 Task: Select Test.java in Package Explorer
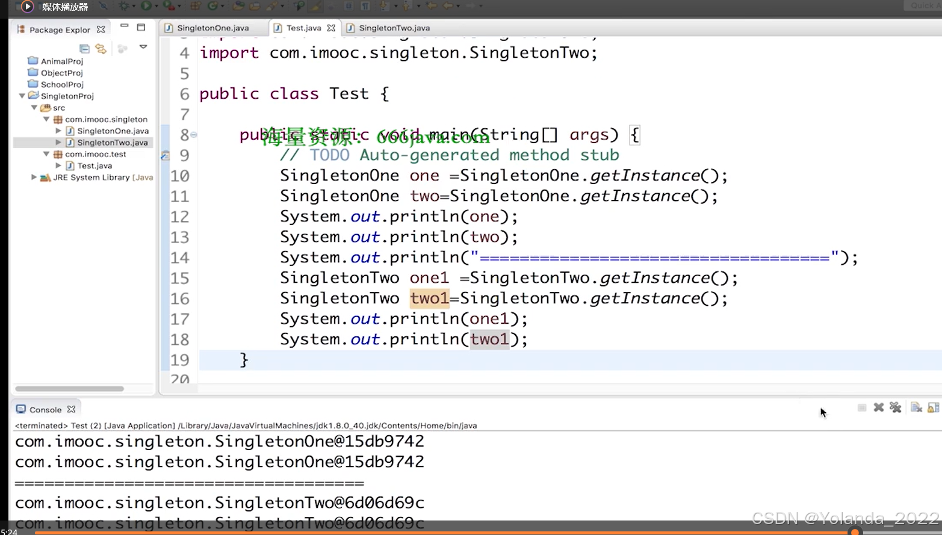(x=95, y=166)
